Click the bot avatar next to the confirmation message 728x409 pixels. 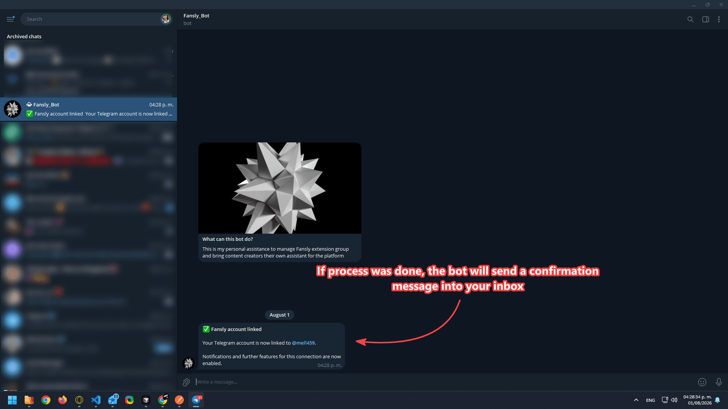pos(188,363)
